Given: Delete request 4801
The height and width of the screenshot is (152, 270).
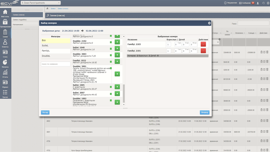Looking at the screenshot, I should click(x=267, y=132).
